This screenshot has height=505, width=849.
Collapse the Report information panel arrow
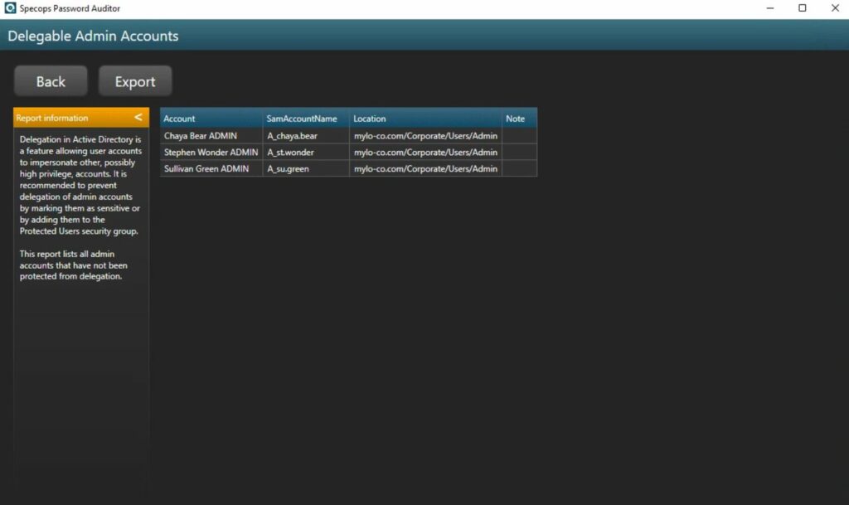coord(138,117)
